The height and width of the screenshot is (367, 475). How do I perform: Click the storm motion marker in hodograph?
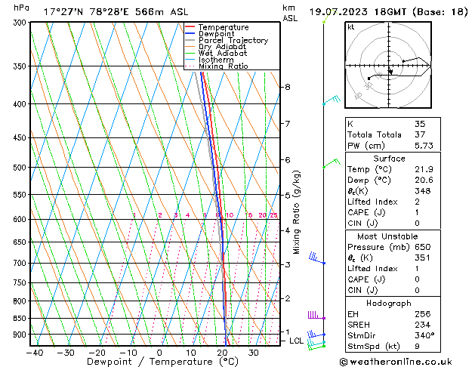390,72
